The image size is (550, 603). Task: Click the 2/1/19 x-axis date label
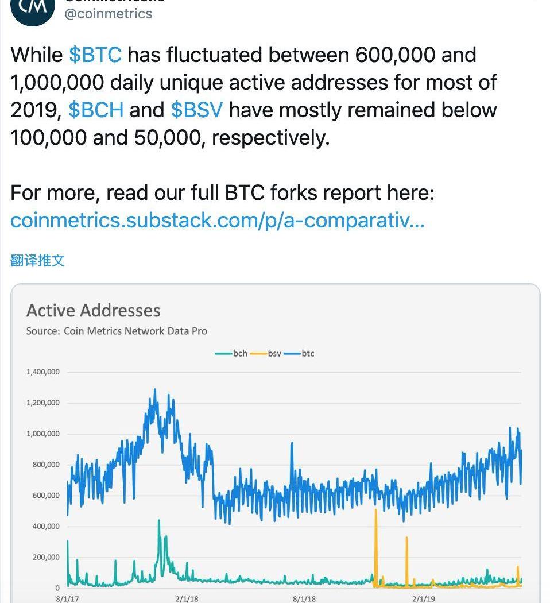coord(424,599)
